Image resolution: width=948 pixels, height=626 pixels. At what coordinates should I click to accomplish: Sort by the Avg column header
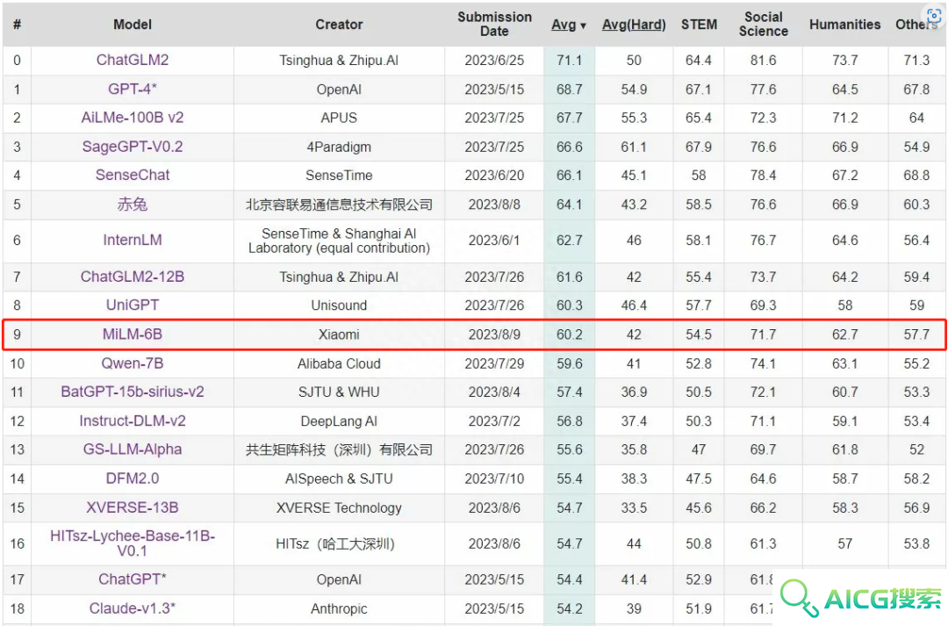pyautogui.click(x=568, y=25)
